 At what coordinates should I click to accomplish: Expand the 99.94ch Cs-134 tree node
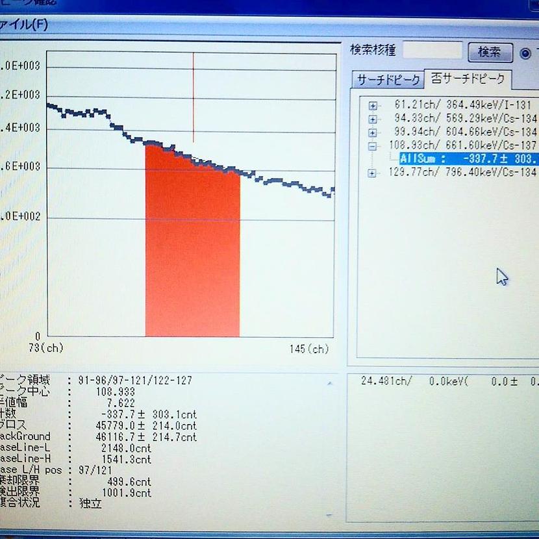pos(373,132)
